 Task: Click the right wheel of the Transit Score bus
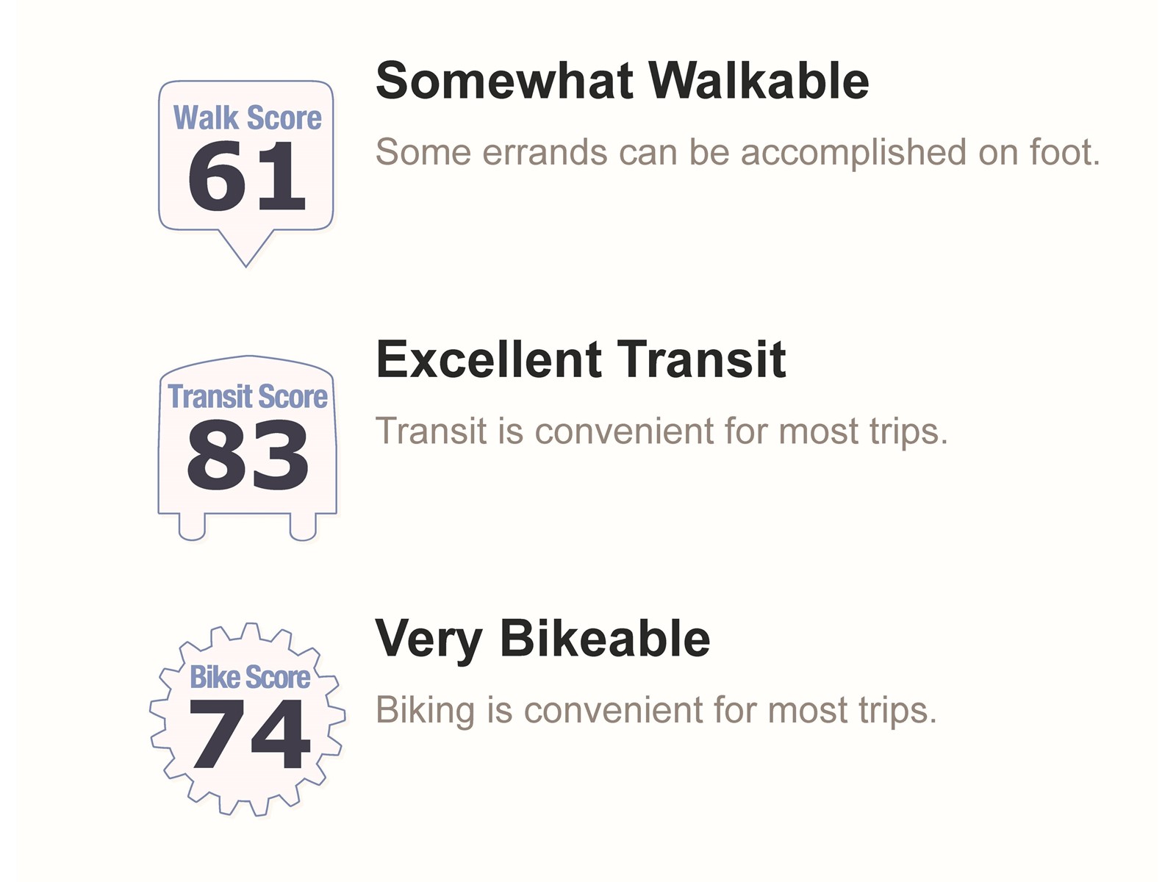point(303,527)
